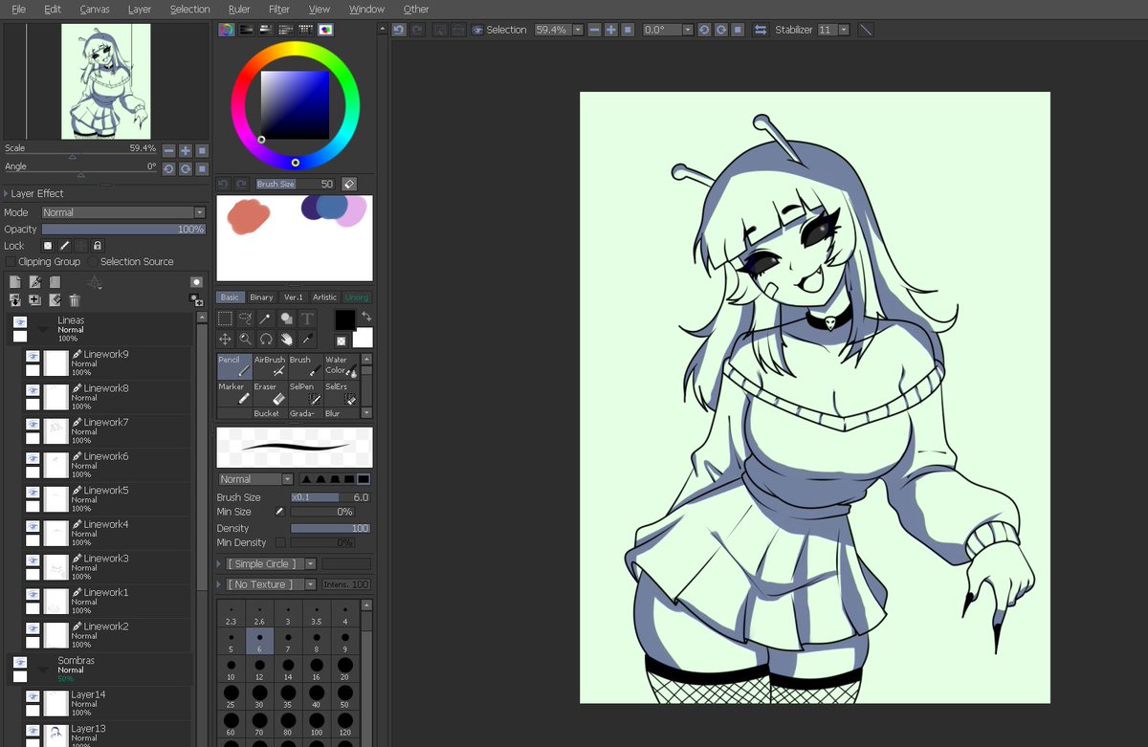Select the Text tool
This screenshot has width=1148, height=747.
tap(307, 319)
